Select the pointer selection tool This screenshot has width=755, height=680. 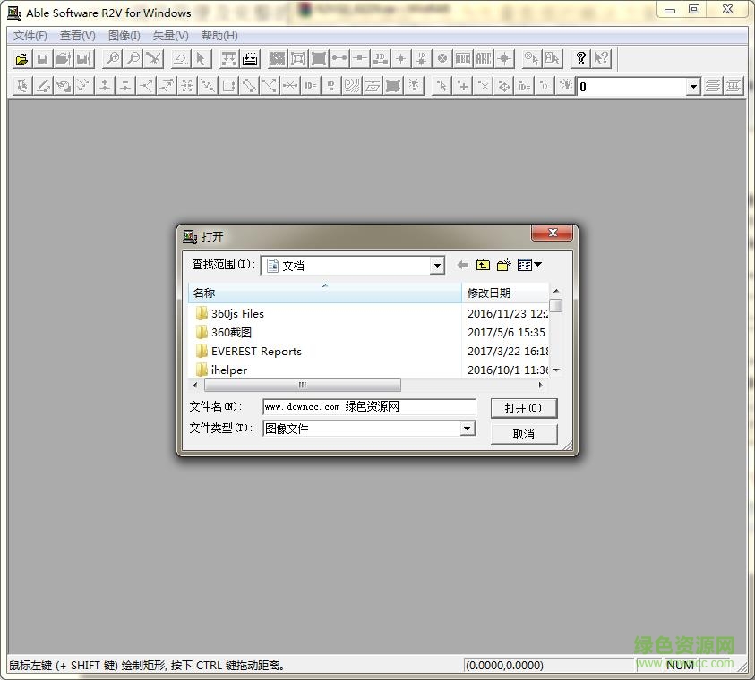pos(199,58)
